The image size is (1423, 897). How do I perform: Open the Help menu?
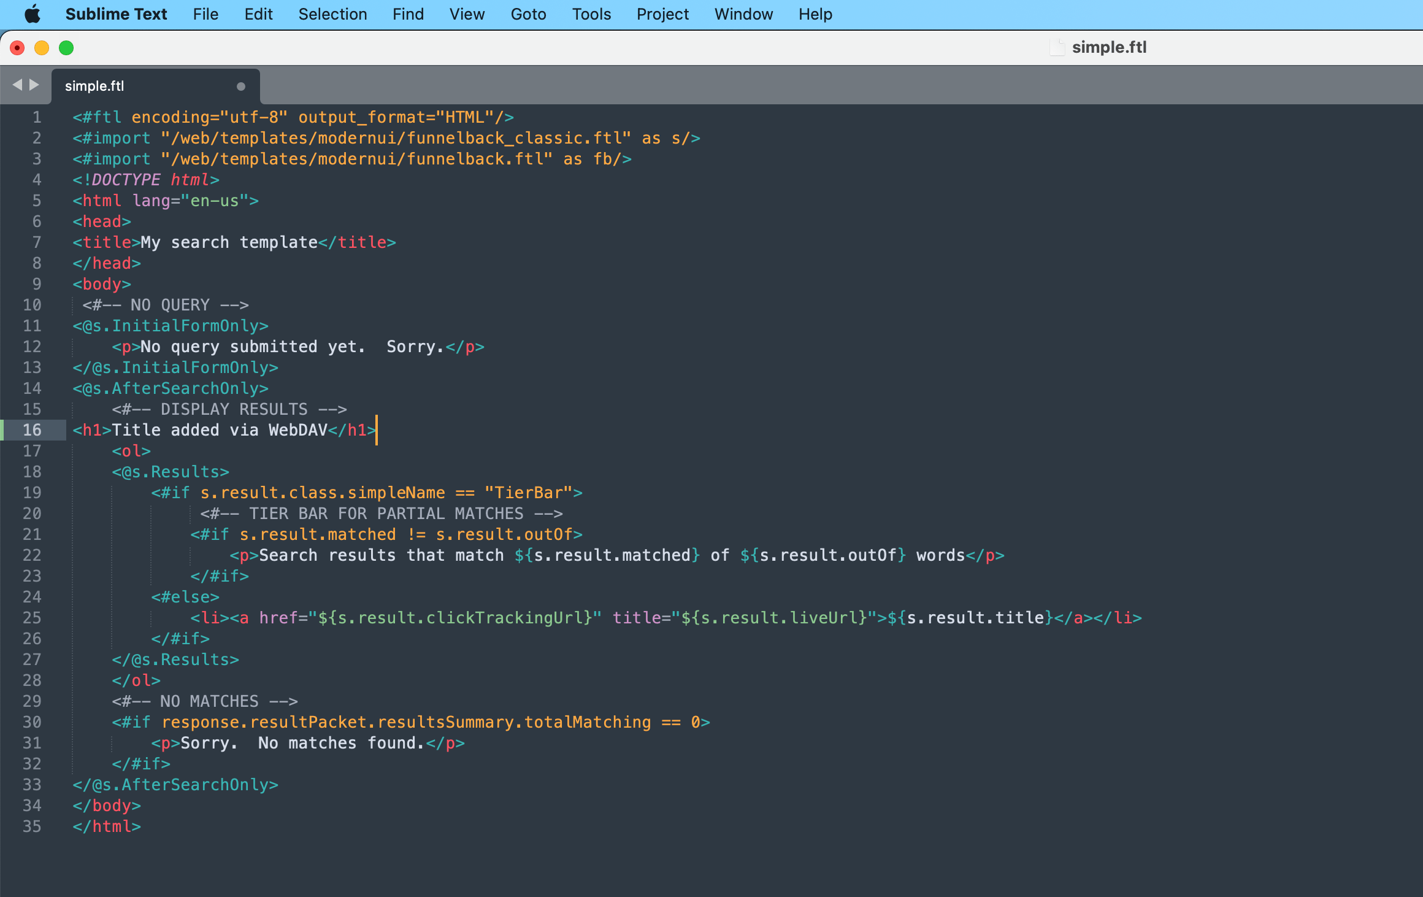[815, 13]
